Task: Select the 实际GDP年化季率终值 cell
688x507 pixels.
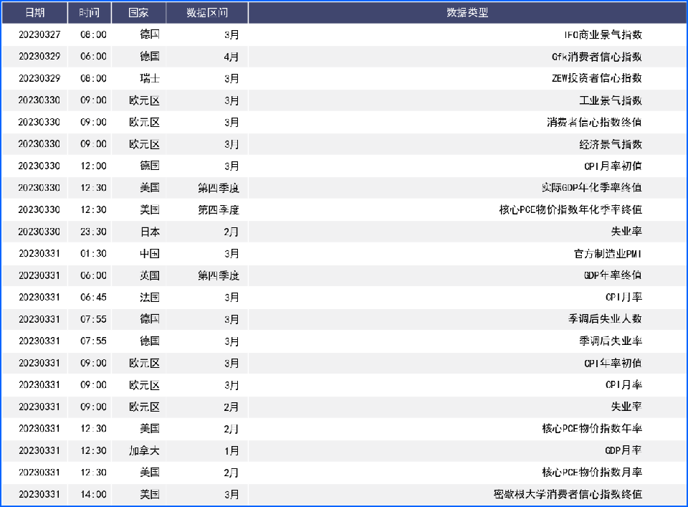Action: tap(591, 188)
